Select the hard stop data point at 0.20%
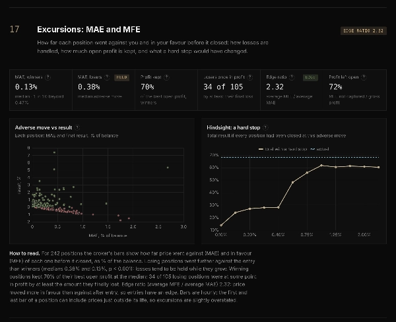 pos(249,209)
